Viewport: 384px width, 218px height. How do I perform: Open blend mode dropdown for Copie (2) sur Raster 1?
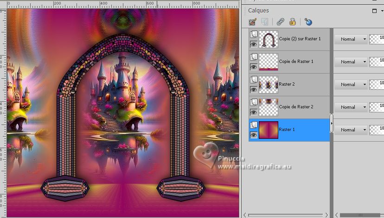pyautogui.click(x=351, y=39)
